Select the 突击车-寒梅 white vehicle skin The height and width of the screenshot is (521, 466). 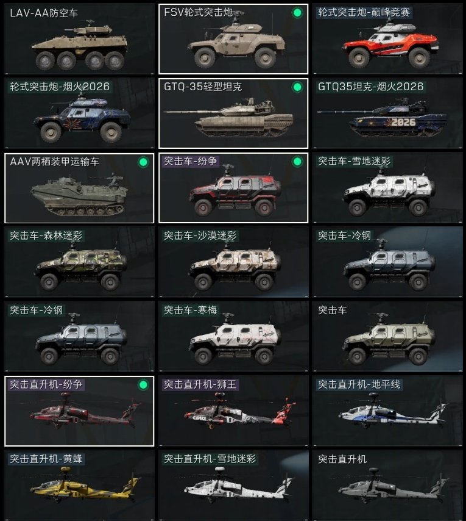[x=233, y=336]
